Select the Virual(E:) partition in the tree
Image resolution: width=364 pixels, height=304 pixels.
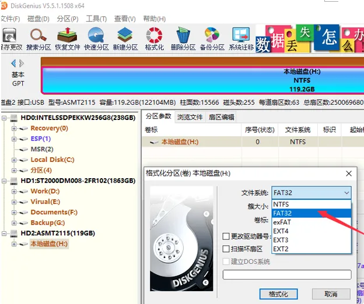click(x=45, y=202)
